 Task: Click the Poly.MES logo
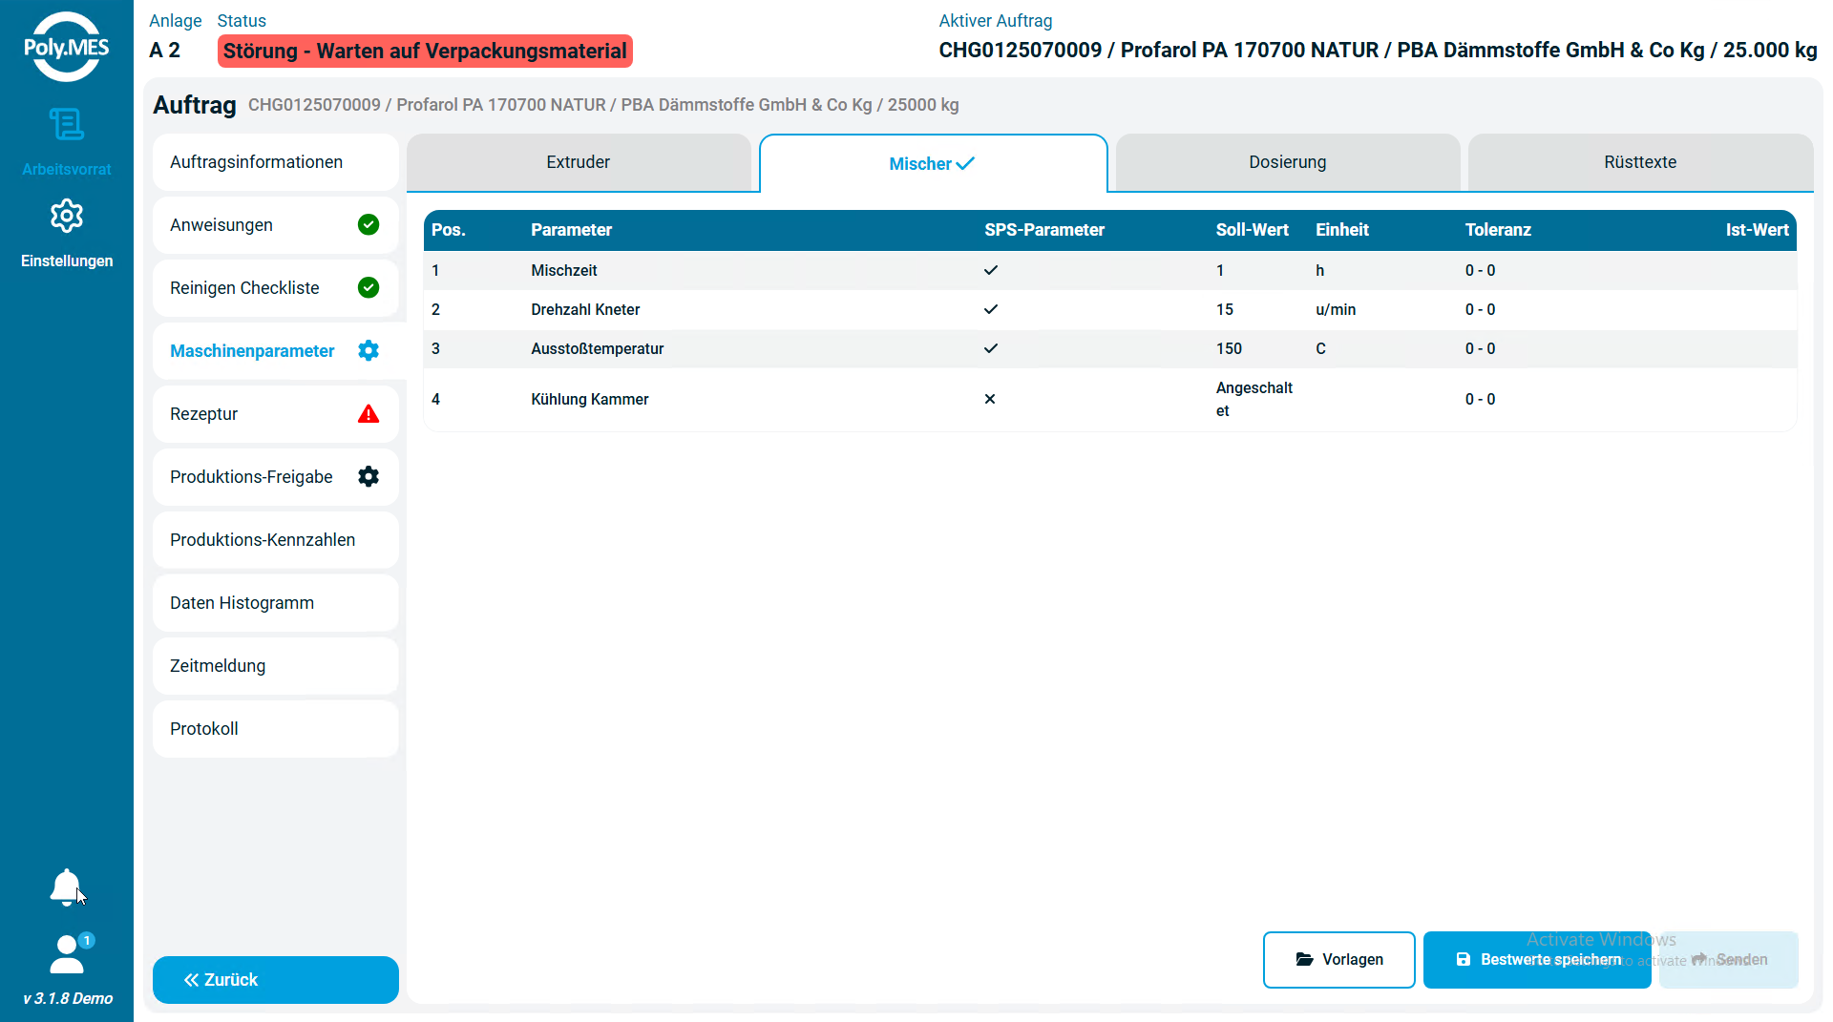[67, 46]
